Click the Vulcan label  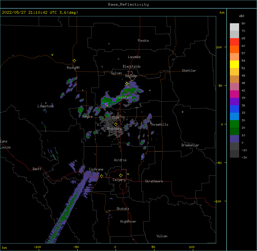(162, 236)
